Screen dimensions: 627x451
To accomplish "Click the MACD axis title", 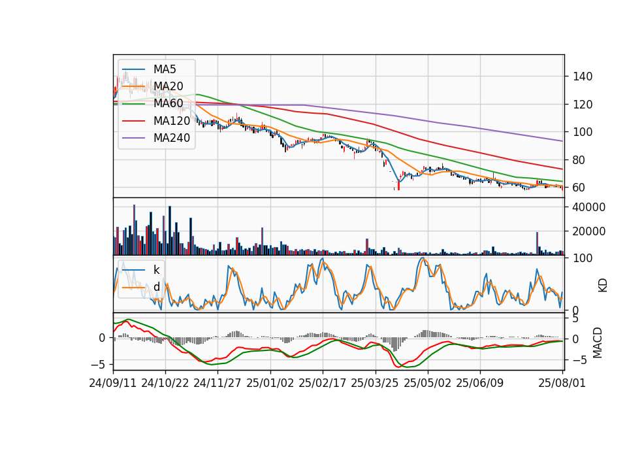I will 598,342.
